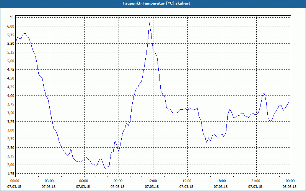Click the 1,75 y-axis label
This screenshot has width=306, height=191.
(11, 174)
